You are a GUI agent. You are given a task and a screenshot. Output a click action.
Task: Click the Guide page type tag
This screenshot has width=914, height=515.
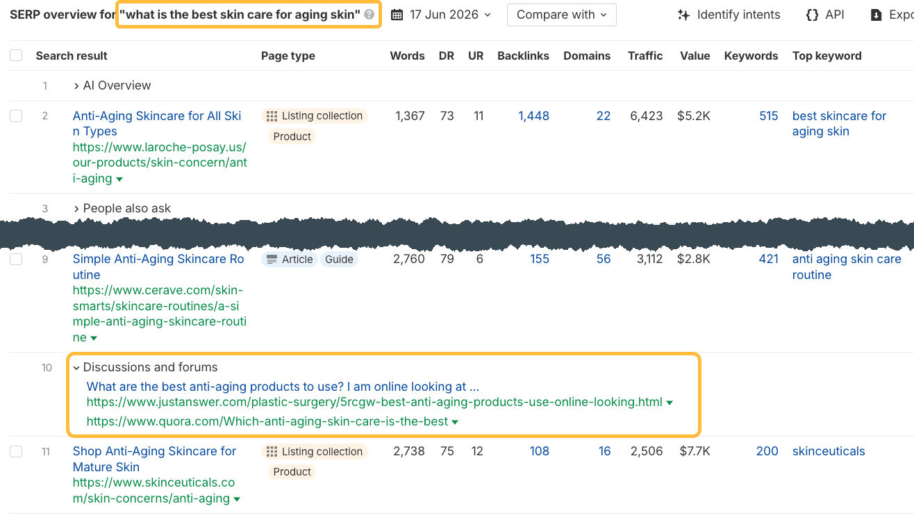(x=340, y=260)
